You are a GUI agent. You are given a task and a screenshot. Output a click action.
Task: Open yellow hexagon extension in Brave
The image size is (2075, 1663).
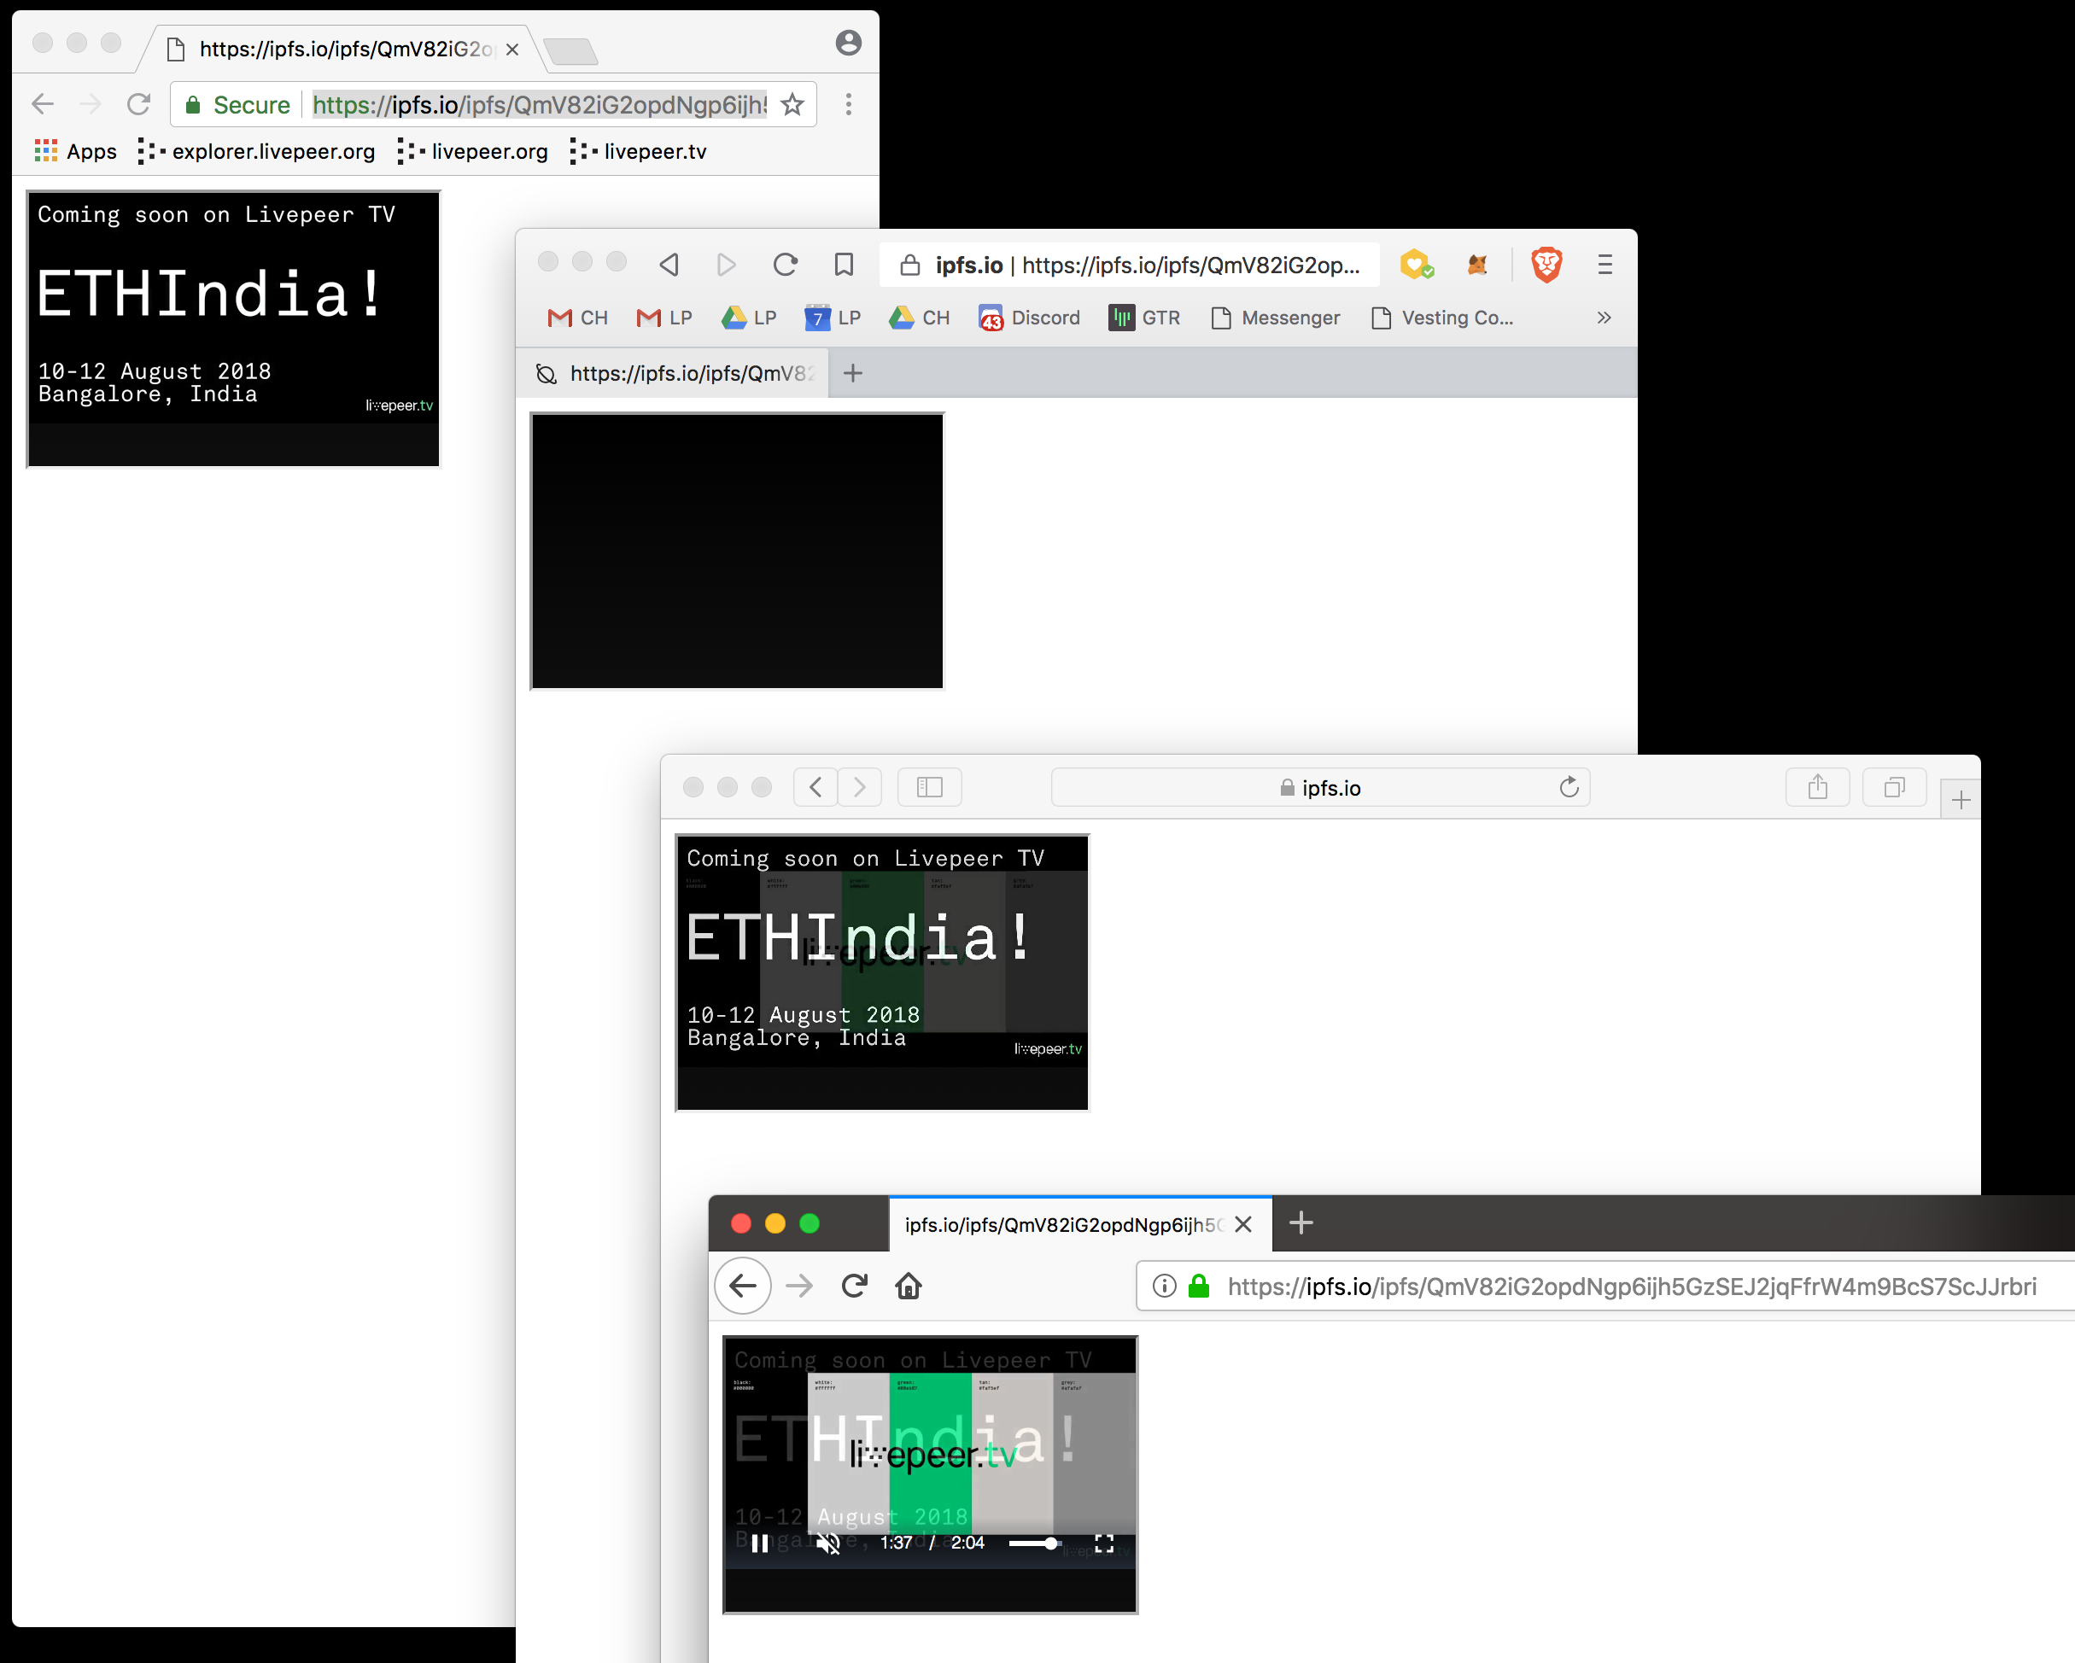click(1417, 264)
